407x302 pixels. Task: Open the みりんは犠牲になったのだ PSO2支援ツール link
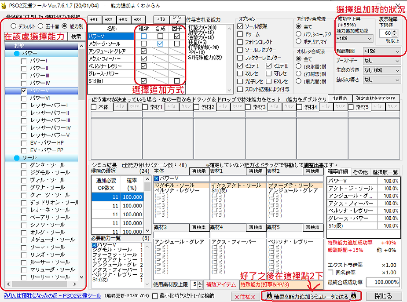[x=52, y=296]
